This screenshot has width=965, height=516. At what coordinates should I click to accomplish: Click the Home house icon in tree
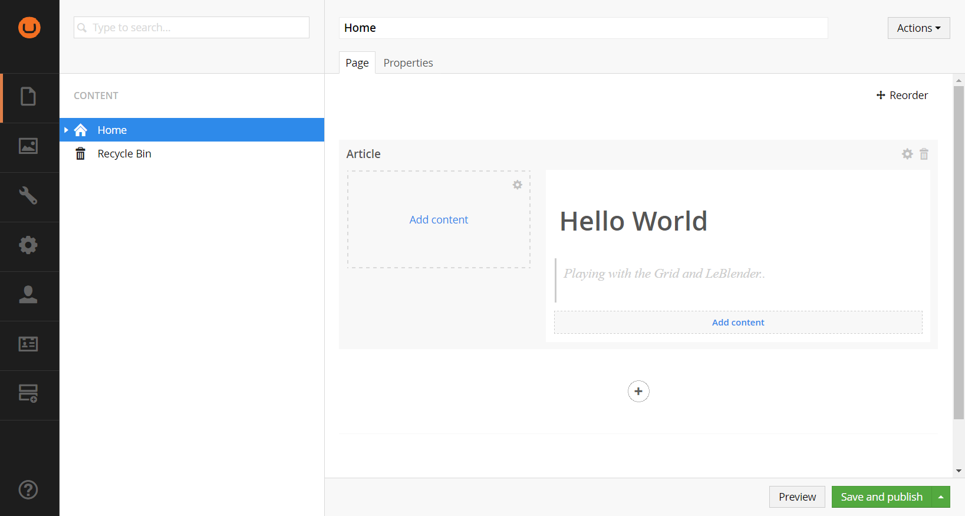[x=81, y=130]
